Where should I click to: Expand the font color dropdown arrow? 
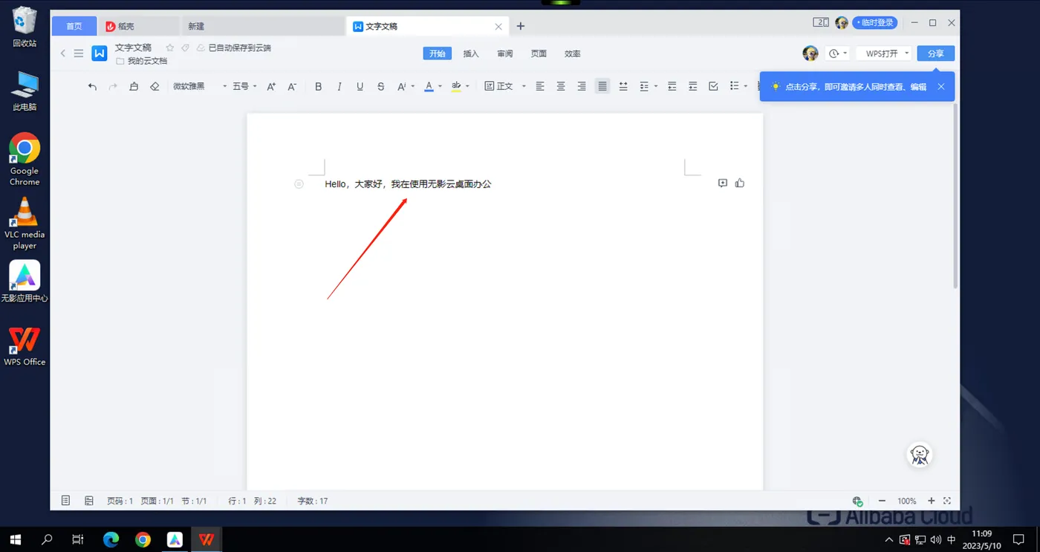tap(440, 86)
